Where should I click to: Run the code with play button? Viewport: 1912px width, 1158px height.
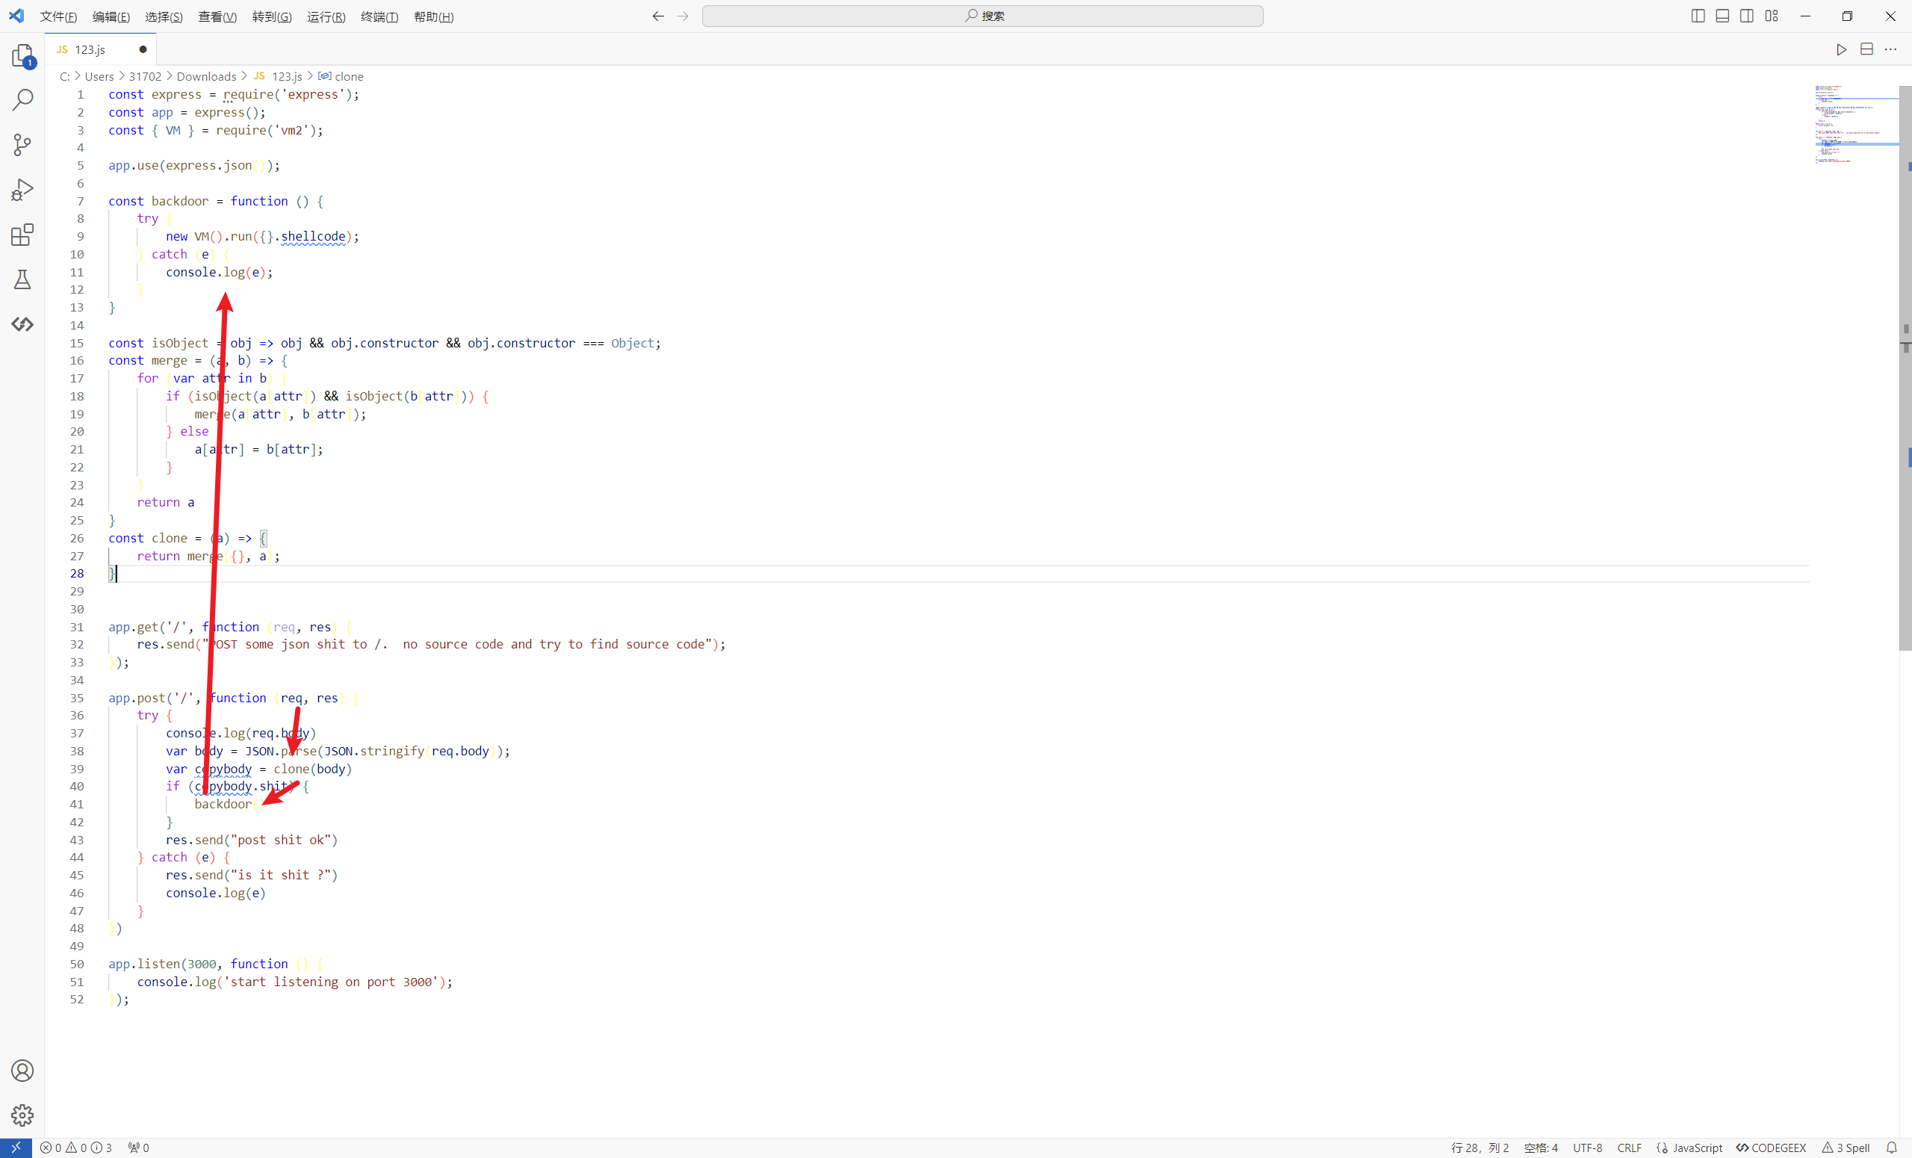coord(1840,49)
